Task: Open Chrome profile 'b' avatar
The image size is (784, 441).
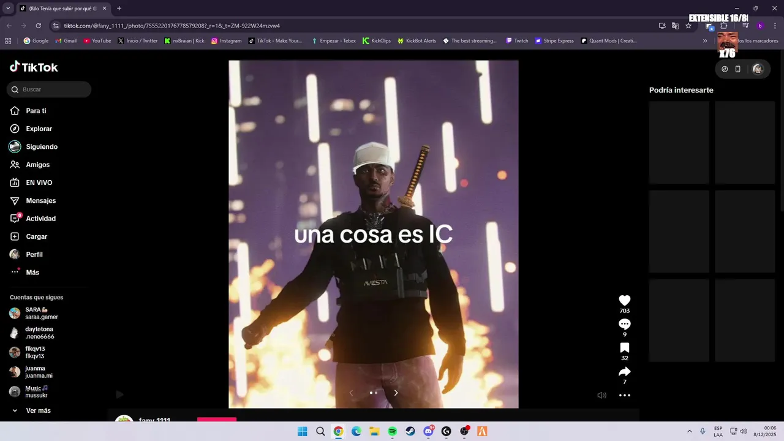Action: pos(760,26)
